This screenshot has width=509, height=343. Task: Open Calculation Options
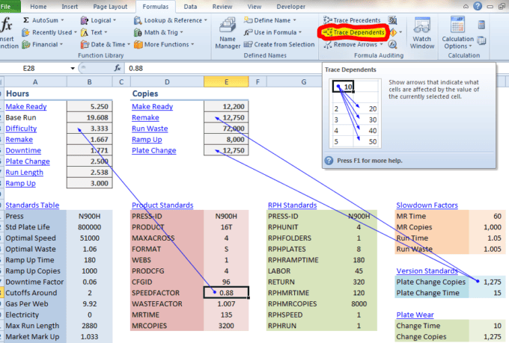tap(457, 34)
